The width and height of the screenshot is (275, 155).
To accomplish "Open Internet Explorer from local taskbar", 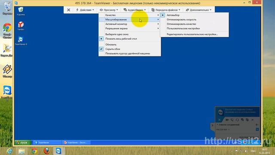I will point(9,151).
